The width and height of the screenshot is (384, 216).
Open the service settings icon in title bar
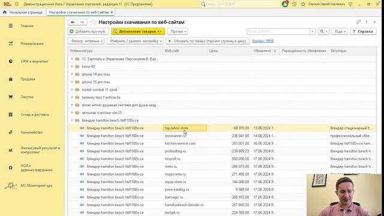pos(350,4)
